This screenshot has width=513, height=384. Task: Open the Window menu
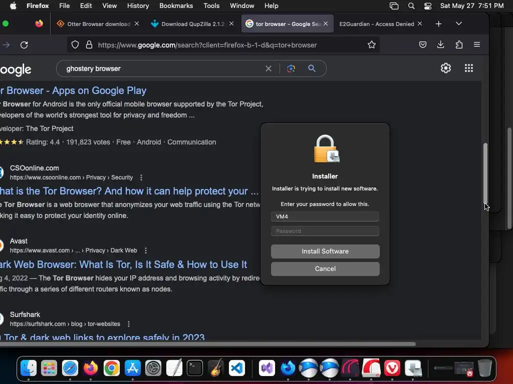coord(242,6)
